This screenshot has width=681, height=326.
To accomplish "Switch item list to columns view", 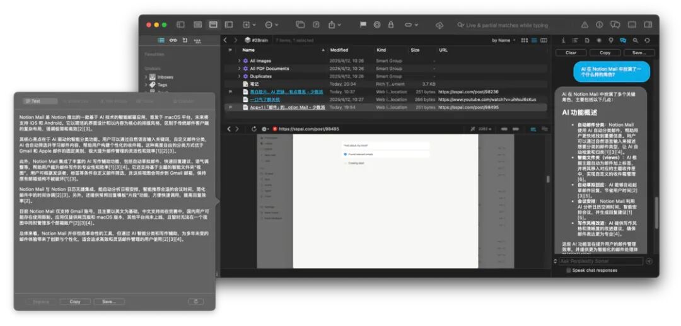I will 544,40.
